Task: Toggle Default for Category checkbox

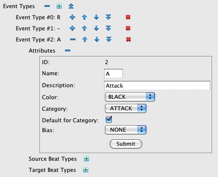Action: click(x=109, y=119)
